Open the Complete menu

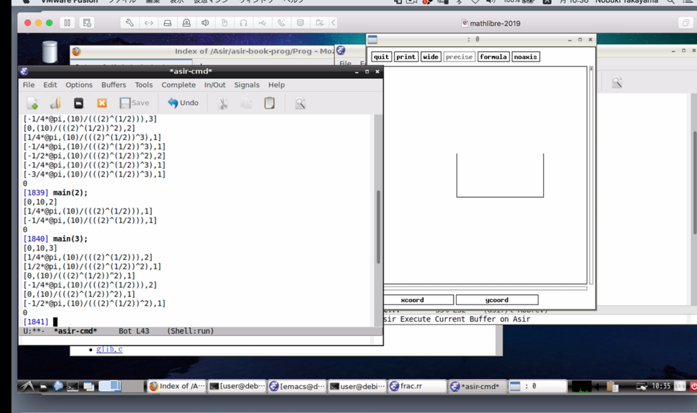(179, 85)
